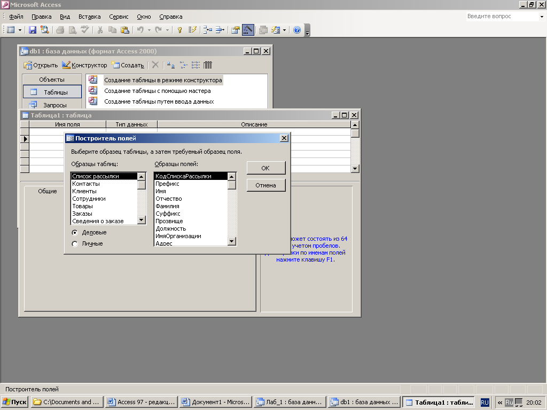Click the Spelling check ABC icon
The height and width of the screenshot is (410, 547).
(84, 30)
